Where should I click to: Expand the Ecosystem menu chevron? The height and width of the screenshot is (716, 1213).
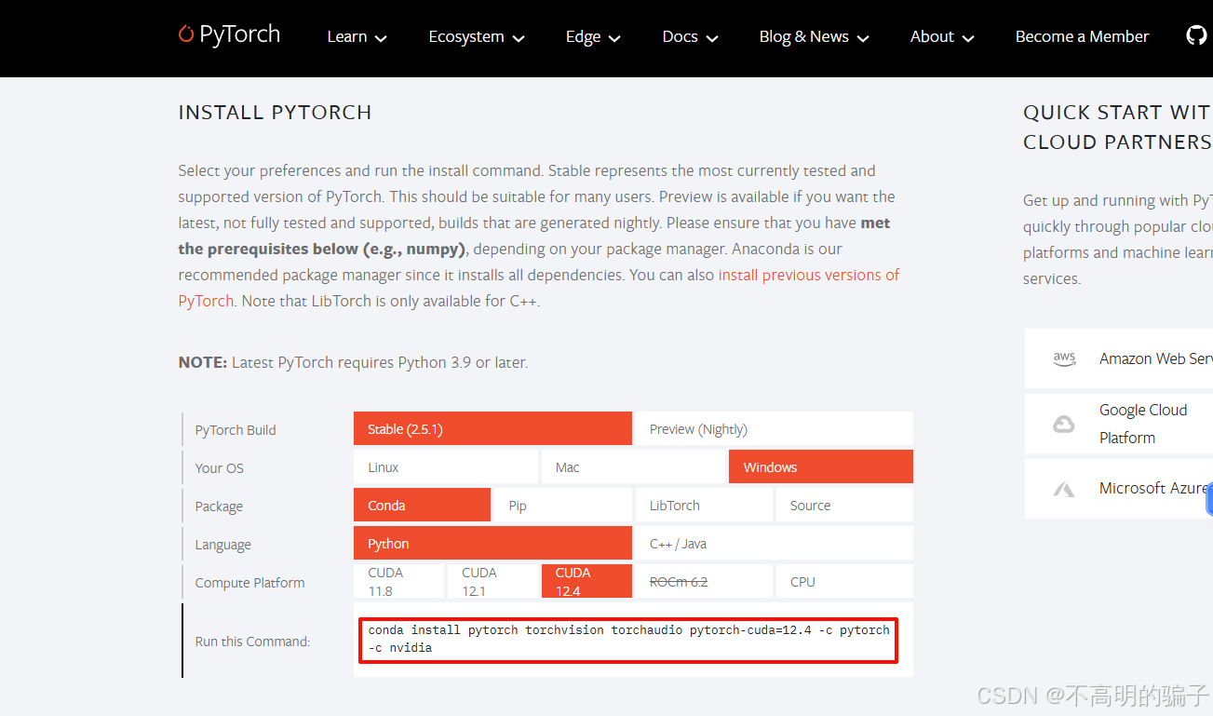click(x=519, y=38)
